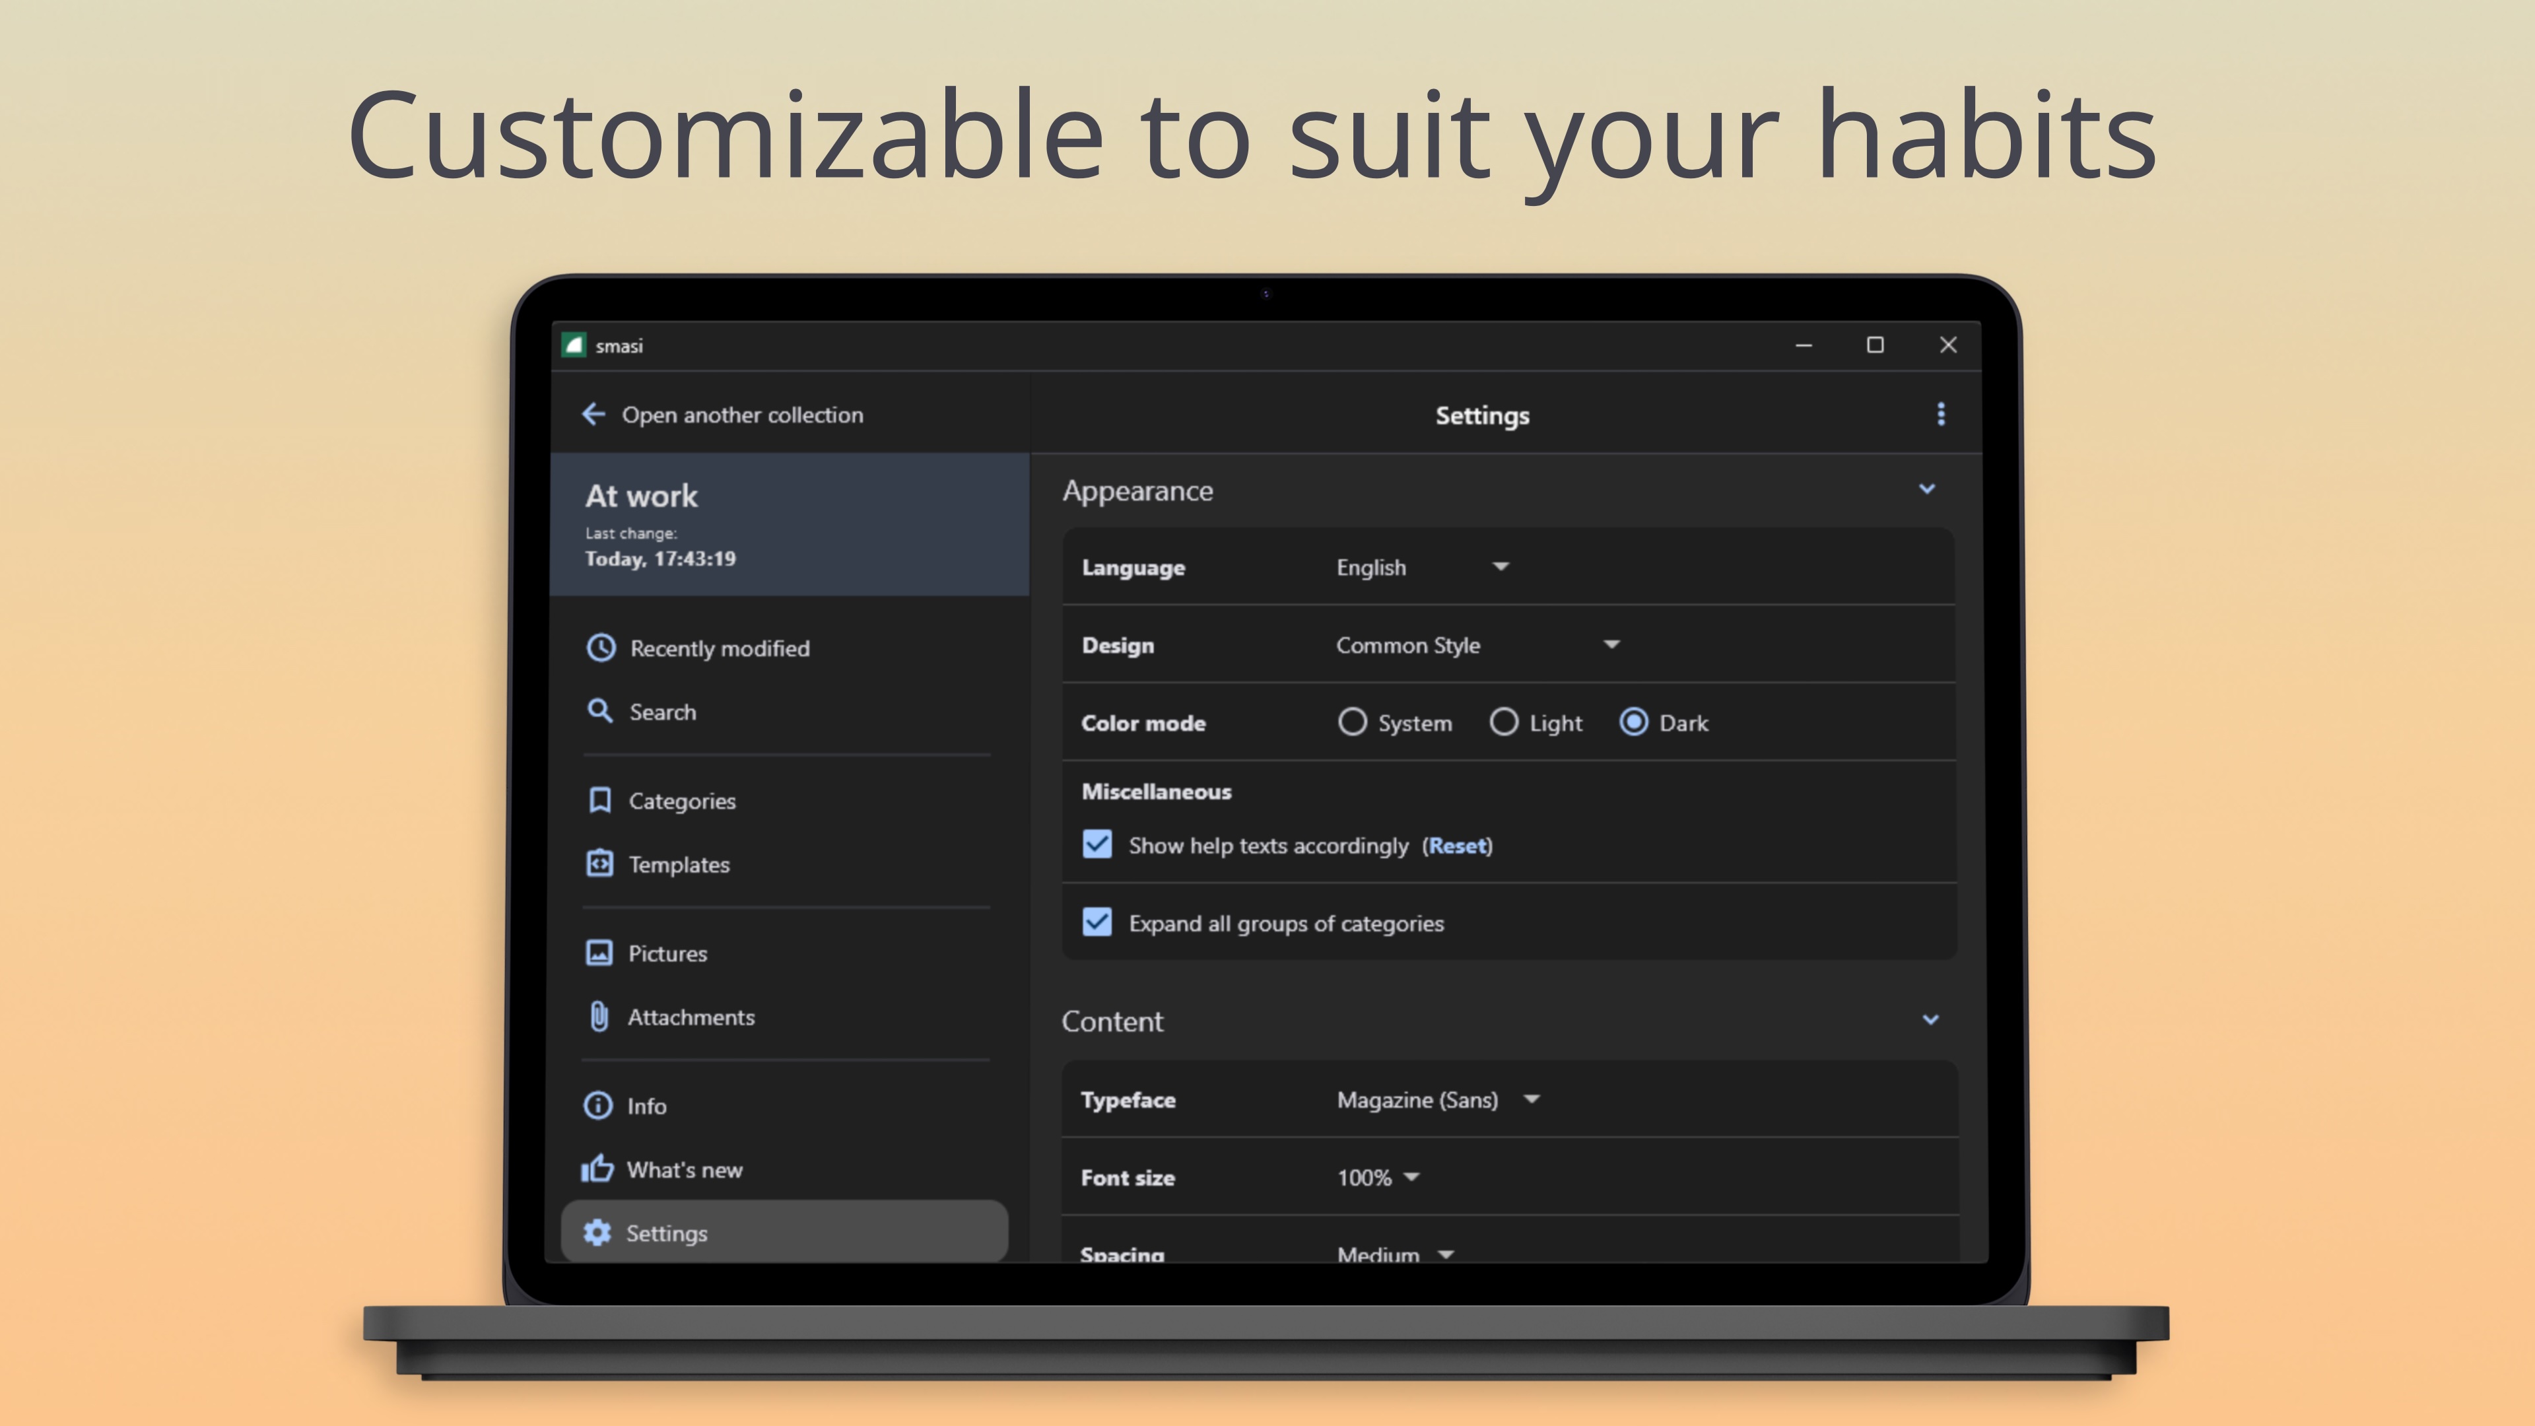Open the Font size dropdown showing 100%
Screen dimensions: 2535x1426
point(1378,1177)
